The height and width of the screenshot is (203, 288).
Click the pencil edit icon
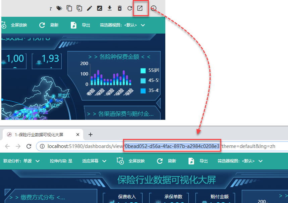[x=89, y=8]
